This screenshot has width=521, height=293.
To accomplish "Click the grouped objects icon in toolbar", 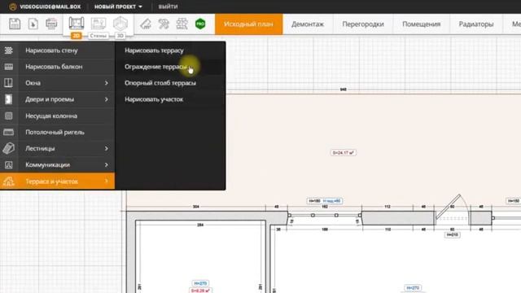I will pos(182,24).
